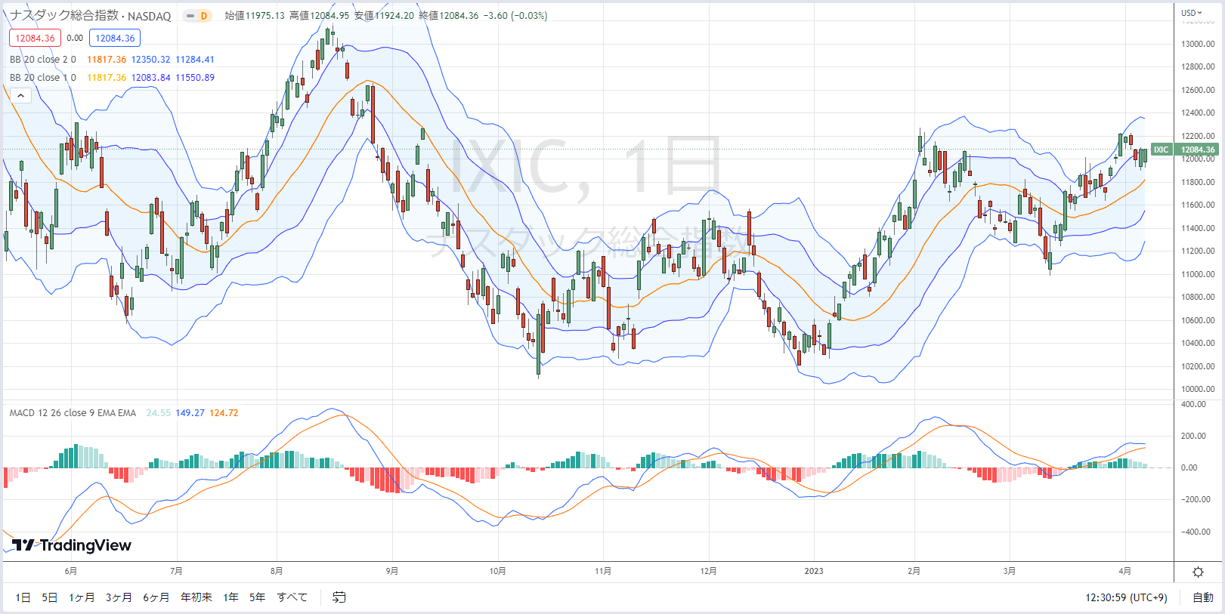The image size is (1225, 614).
Task: Click the -400.00 MACD scale label
Action: coord(1196,532)
